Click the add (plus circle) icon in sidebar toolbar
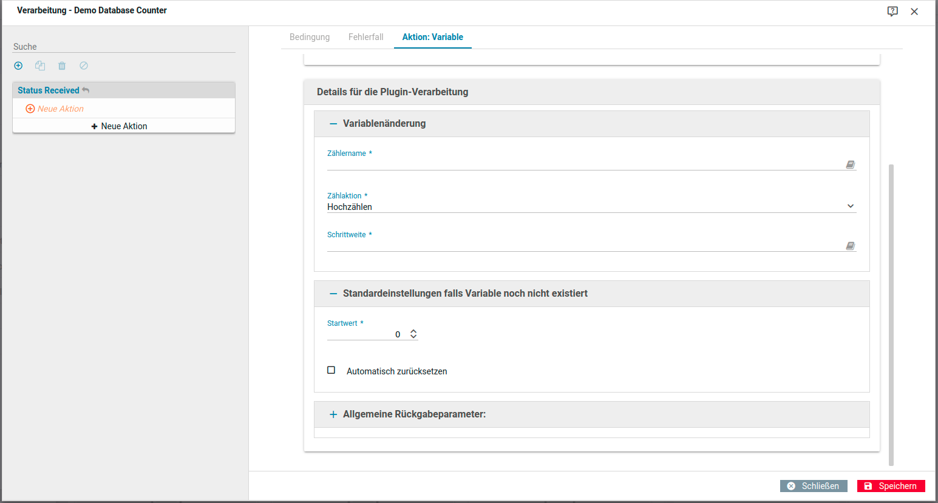The width and height of the screenshot is (938, 503). click(18, 66)
